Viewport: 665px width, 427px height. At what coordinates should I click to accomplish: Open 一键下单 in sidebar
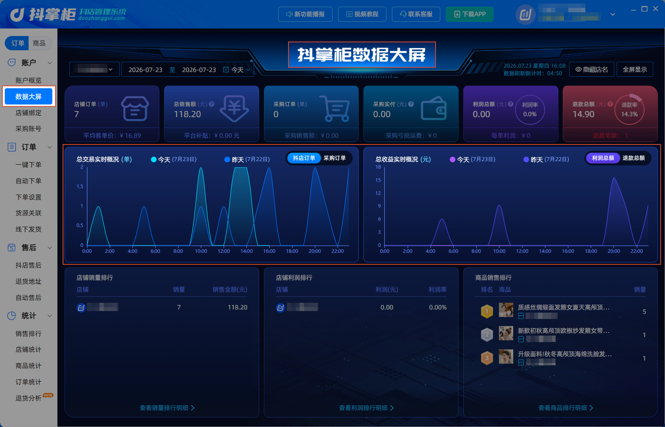click(x=29, y=165)
